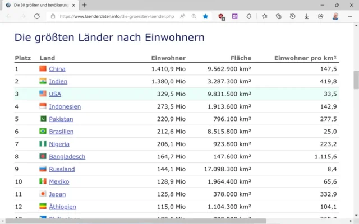Open the browser settings ellipsis menu
The width and height of the screenshot is (359, 224).
[349, 17]
